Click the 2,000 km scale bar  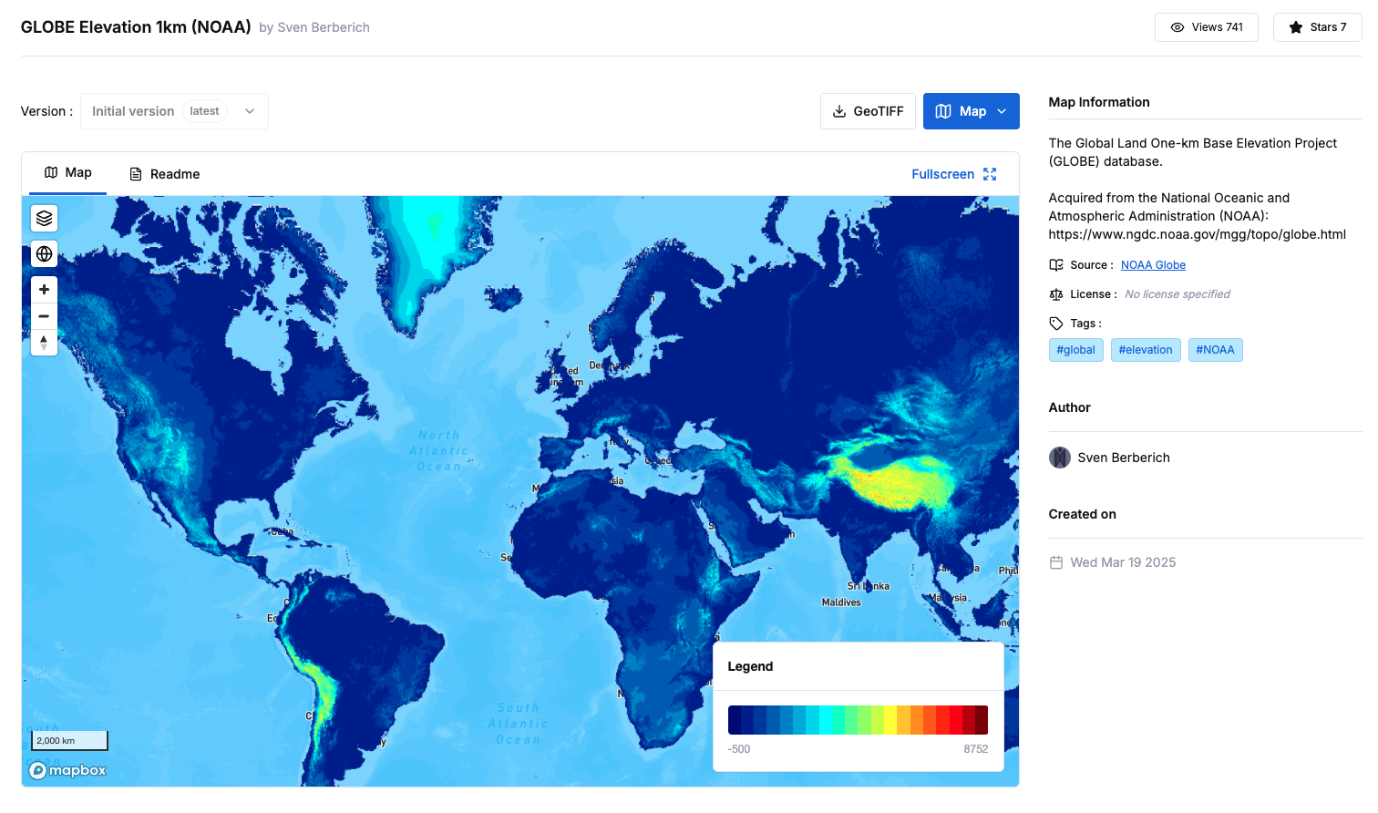click(69, 741)
